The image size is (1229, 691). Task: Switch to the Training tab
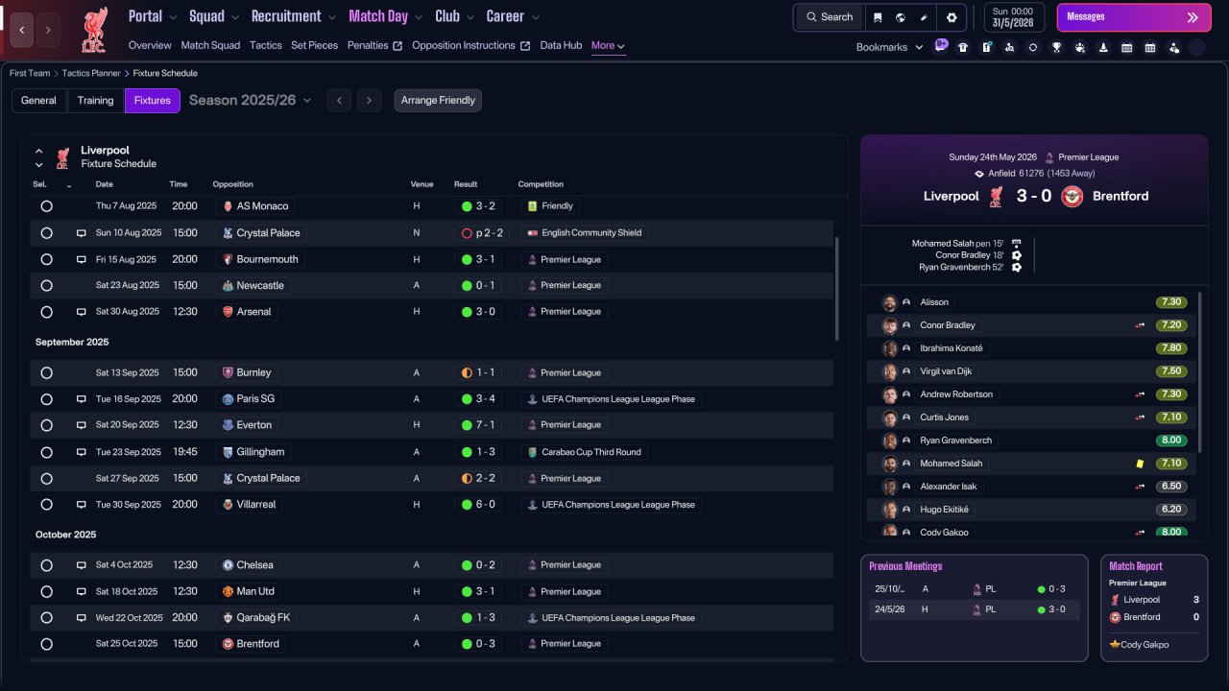95,100
